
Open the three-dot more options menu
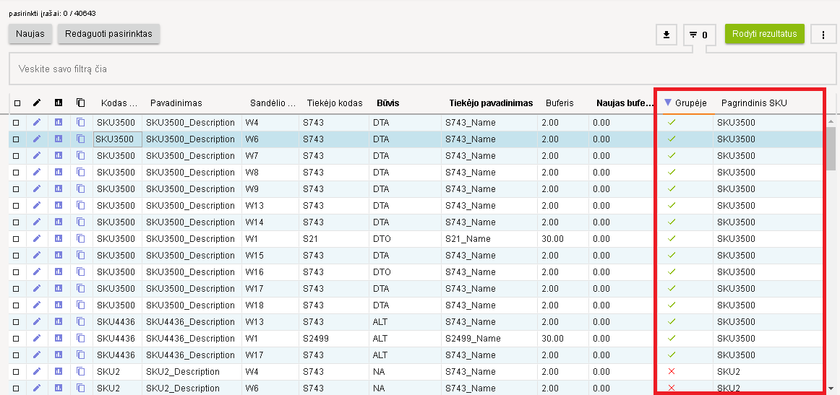pos(823,34)
